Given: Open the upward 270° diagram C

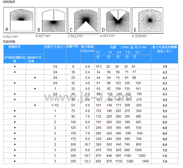Looking at the screenshot, I should 83,20.
